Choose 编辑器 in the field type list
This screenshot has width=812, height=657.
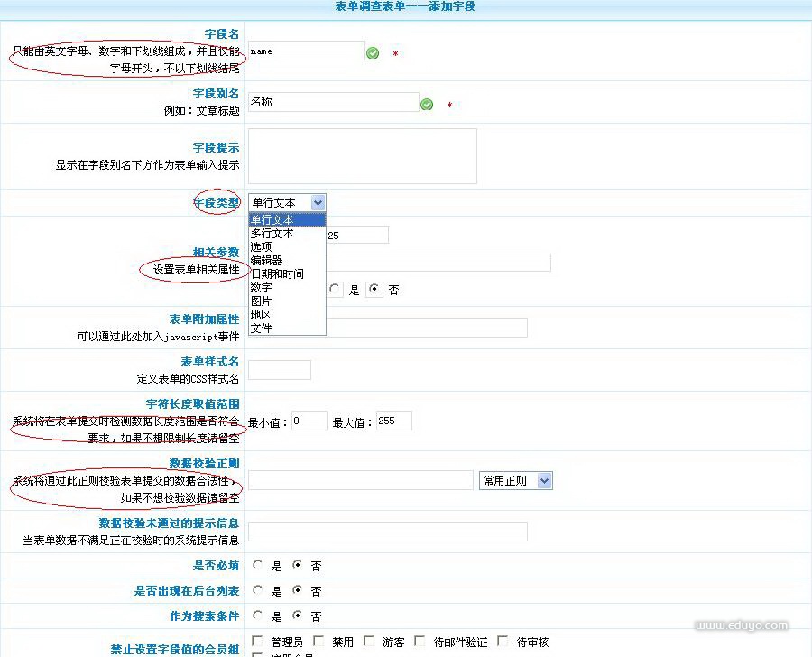coord(267,261)
